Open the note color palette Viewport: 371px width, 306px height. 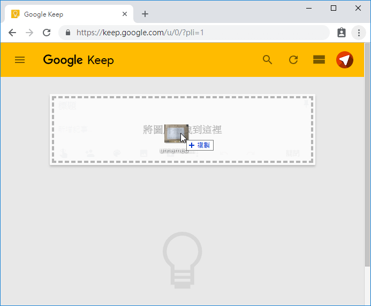tap(117, 153)
